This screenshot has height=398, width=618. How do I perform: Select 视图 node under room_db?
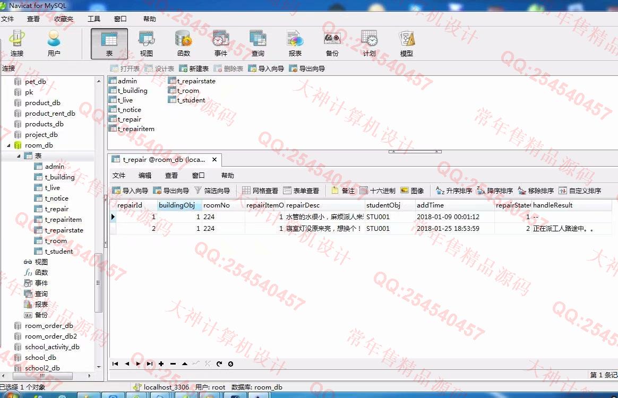tap(41, 262)
